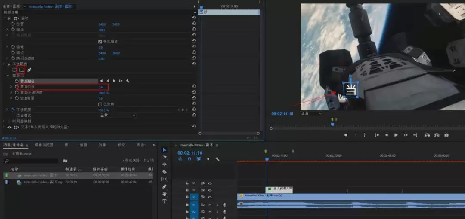Select the Hand tool
Image resolution: width=465 pixels, height=219 pixels.
tap(164, 194)
